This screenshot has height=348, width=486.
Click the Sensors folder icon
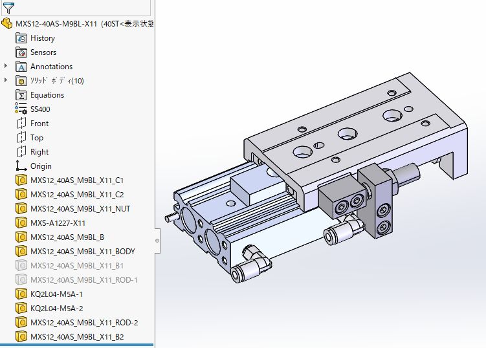point(21,52)
